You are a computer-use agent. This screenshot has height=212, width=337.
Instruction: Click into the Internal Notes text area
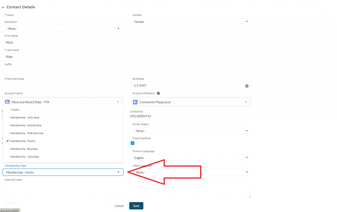[127, 190]
